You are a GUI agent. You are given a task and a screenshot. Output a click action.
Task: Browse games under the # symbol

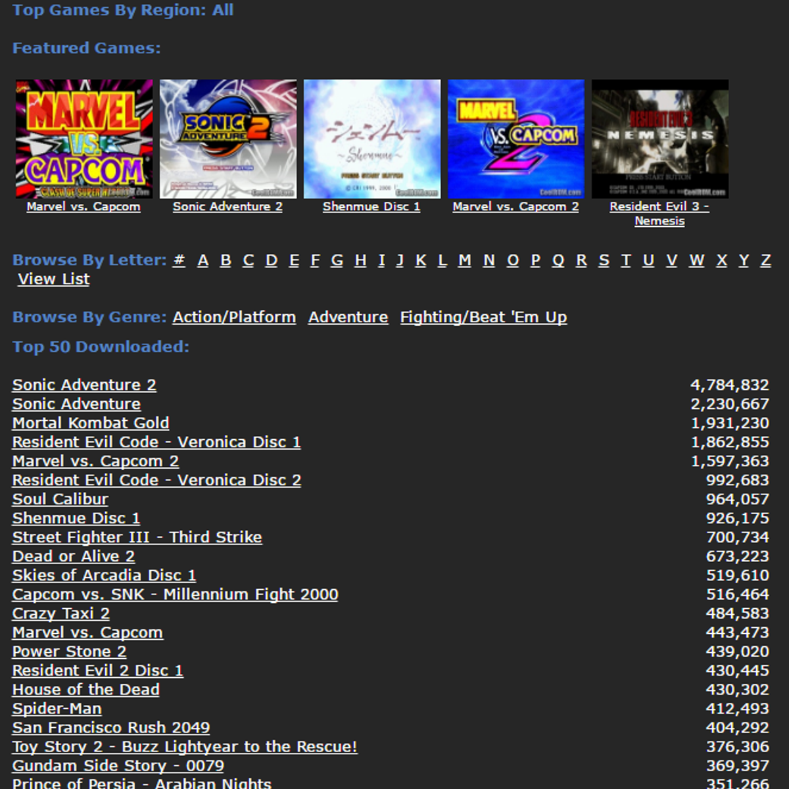[179, 260]
